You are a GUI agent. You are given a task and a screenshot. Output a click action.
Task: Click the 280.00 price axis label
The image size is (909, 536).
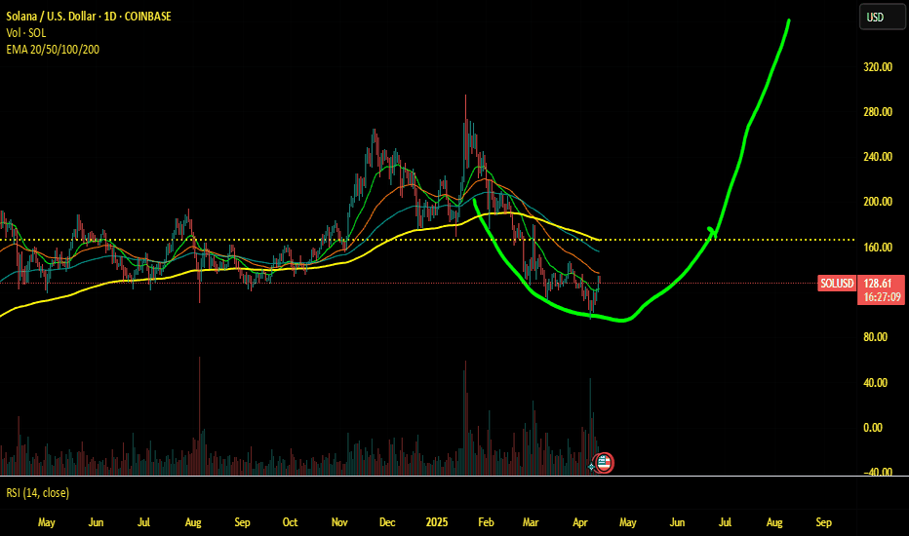pos(878,112)
